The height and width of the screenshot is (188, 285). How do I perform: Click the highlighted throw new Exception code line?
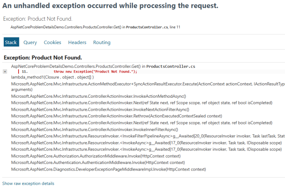tap(95, 72)
